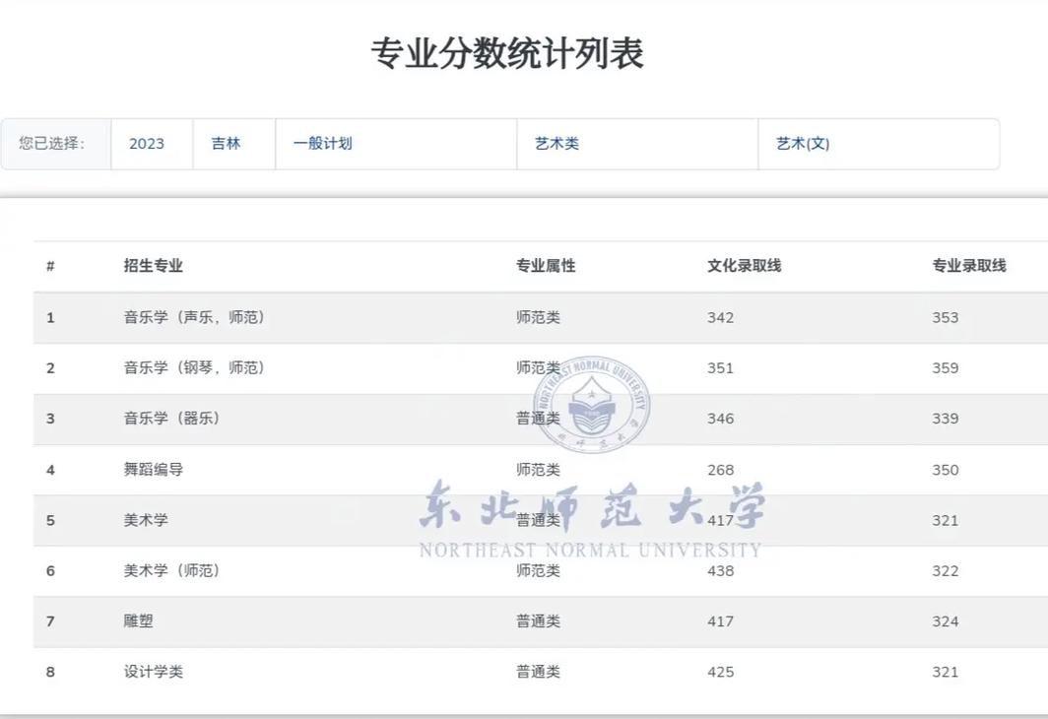
Task: Sort by the 文化录取线 column header
Action: pyautogui.click(x=744, y=264)
